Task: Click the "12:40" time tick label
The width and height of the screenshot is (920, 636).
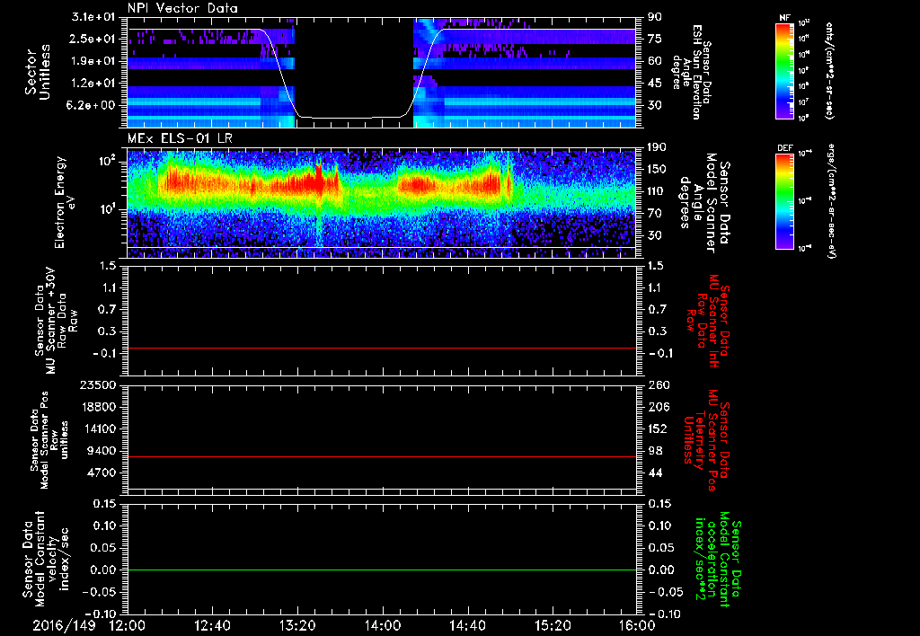Action: 212,625
